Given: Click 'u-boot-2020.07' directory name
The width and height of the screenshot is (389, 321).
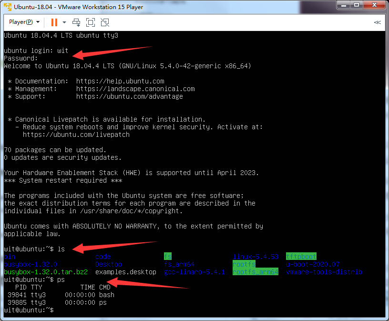Looking at the screenshot, I should tap(313, 264).
